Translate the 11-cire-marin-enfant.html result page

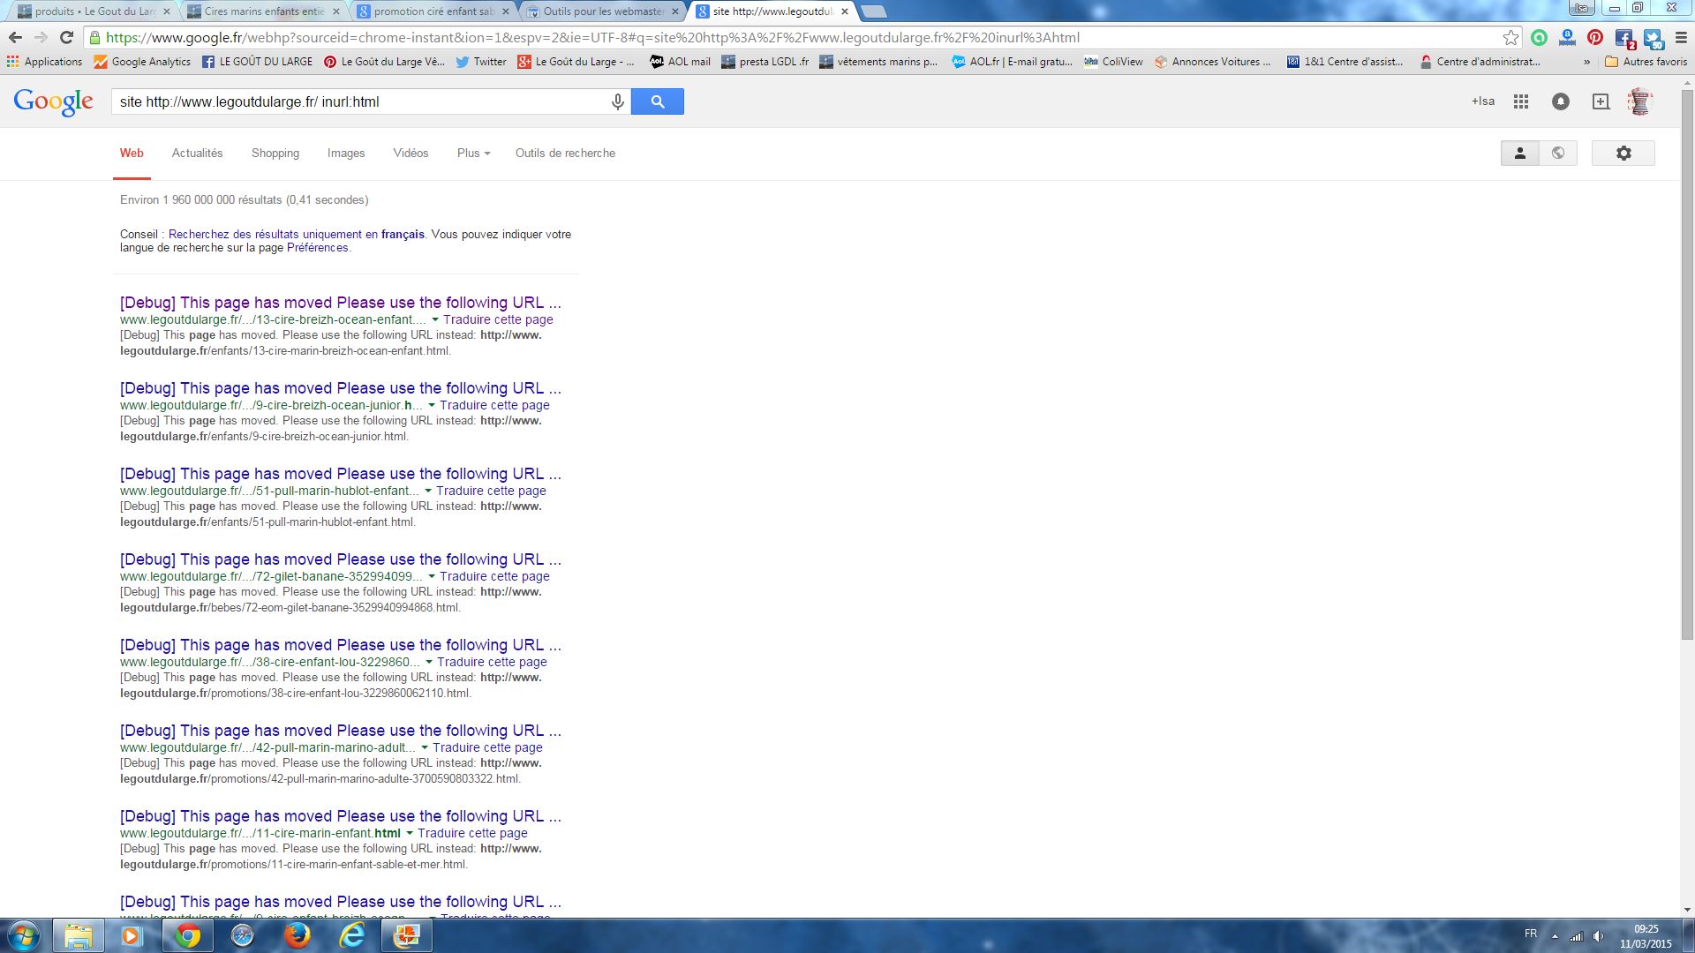pyautogui.click(x=472, y=833)
